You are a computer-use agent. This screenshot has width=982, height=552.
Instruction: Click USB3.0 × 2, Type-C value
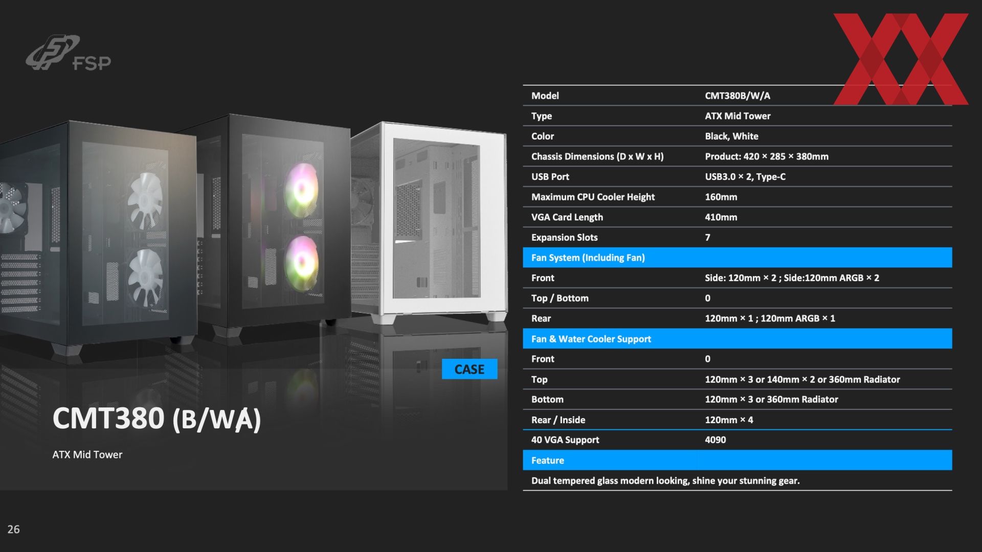coord(745,177)
